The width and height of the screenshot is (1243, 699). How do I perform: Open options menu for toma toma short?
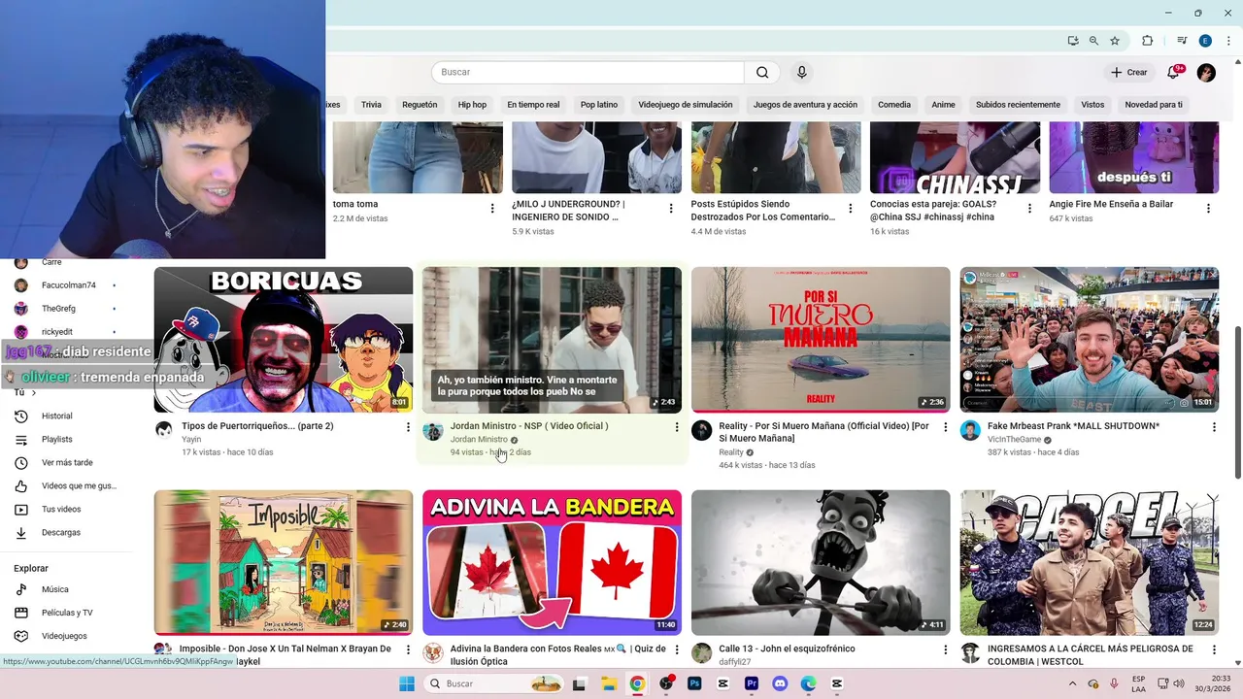click(x=492, y=209)
